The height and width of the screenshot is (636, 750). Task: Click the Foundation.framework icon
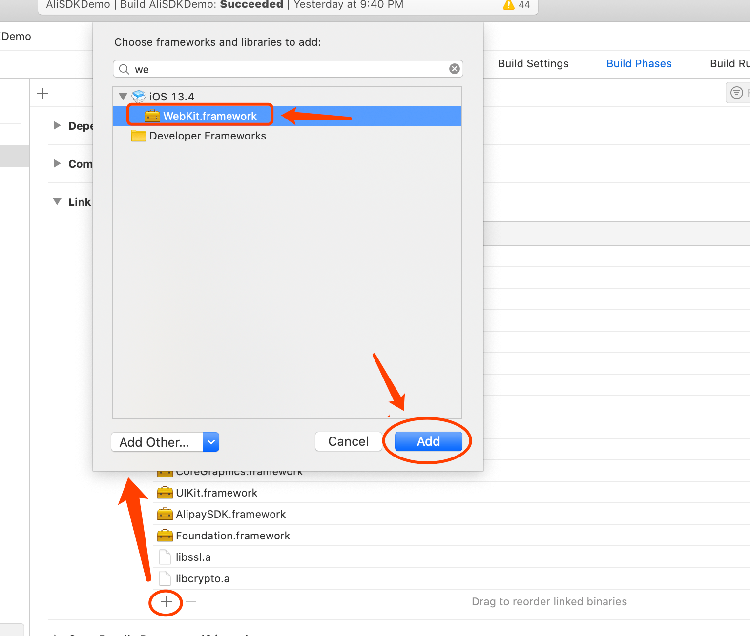click(x=165, y=536)
